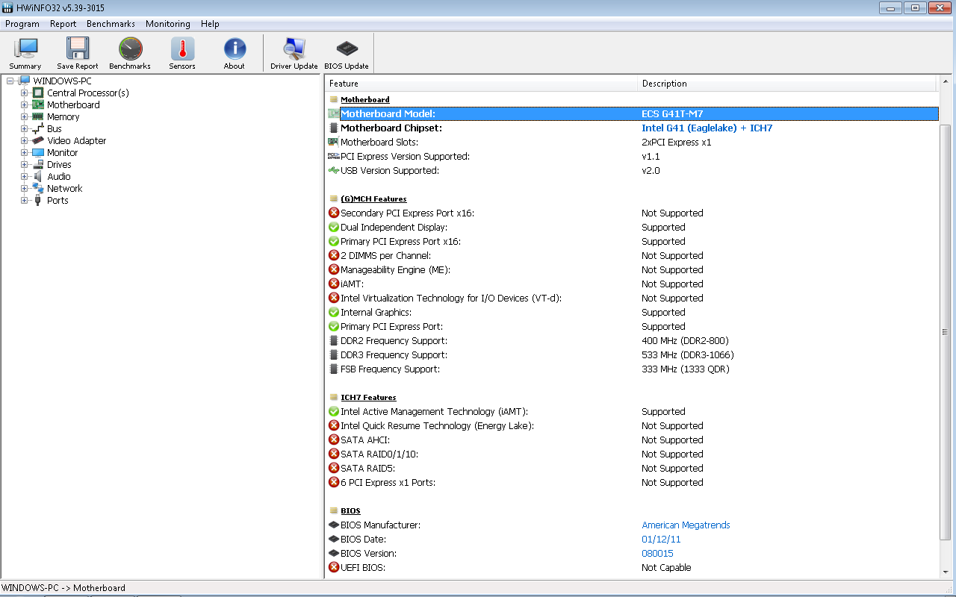Click the Ports plug icon in tree
The image size is (956, 597).
tap(38, 200)
